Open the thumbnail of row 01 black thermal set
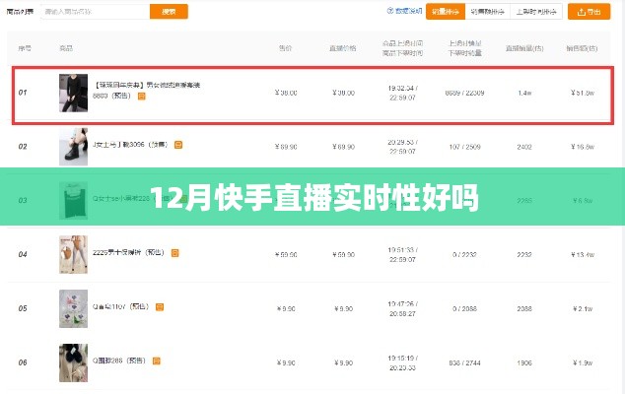 tap(73, 93)
